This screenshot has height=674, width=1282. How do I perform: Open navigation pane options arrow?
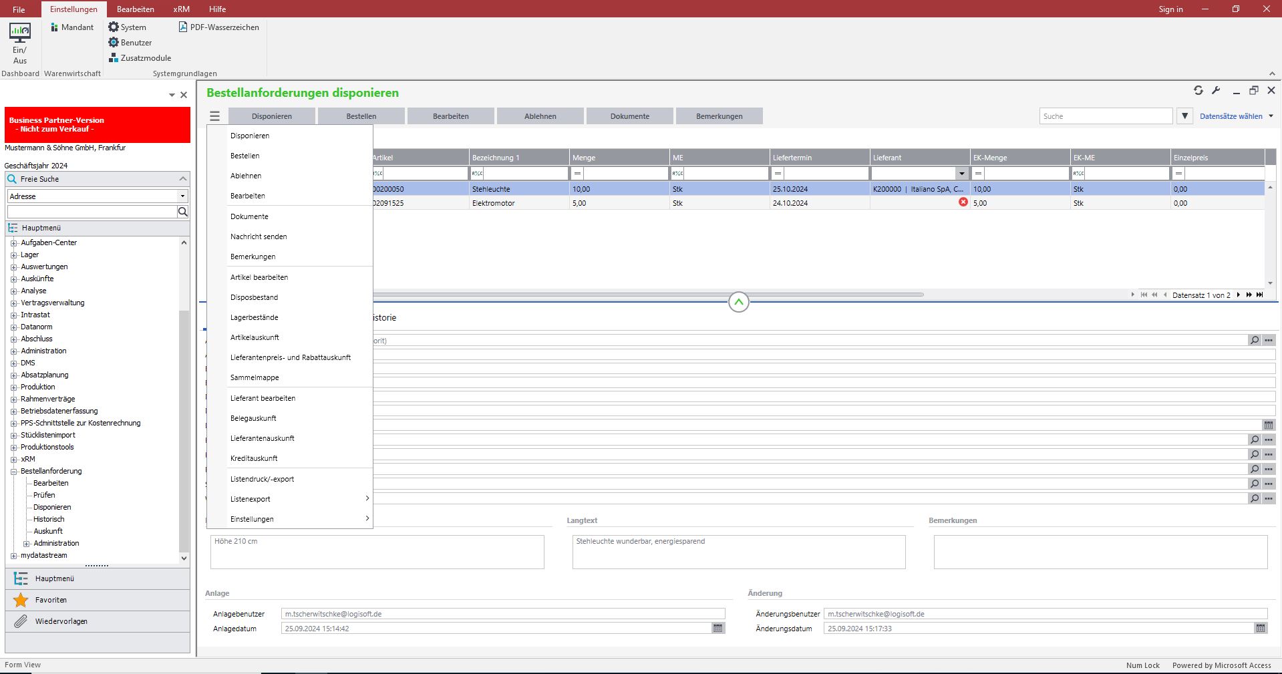(x=172, y=96)
